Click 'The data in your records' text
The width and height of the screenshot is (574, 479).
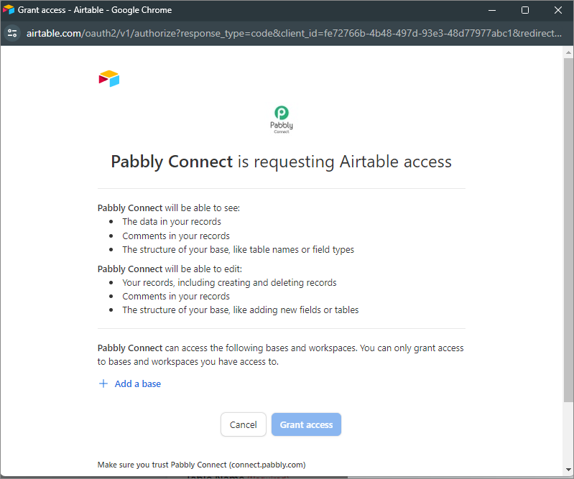[172, 222]
